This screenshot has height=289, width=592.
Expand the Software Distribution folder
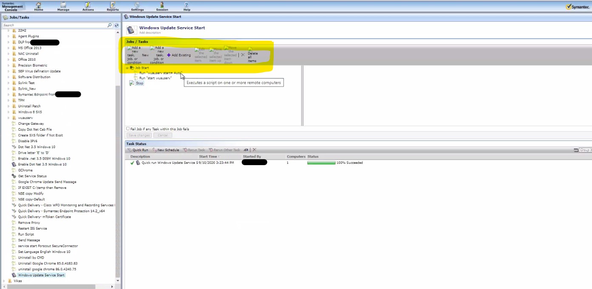(8, 77)
